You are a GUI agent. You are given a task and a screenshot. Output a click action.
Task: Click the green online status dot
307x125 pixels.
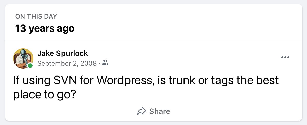(30, 66)
